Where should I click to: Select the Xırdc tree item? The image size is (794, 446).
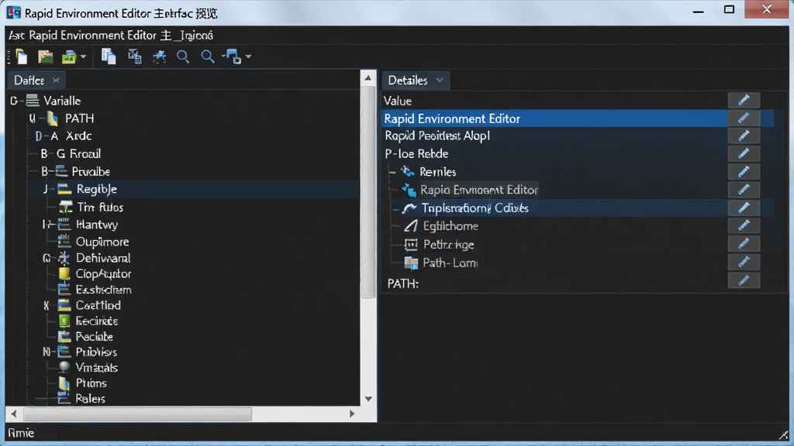[x=78, y=136]
